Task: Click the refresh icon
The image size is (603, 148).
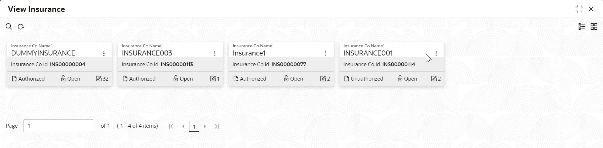Action: 21,27
